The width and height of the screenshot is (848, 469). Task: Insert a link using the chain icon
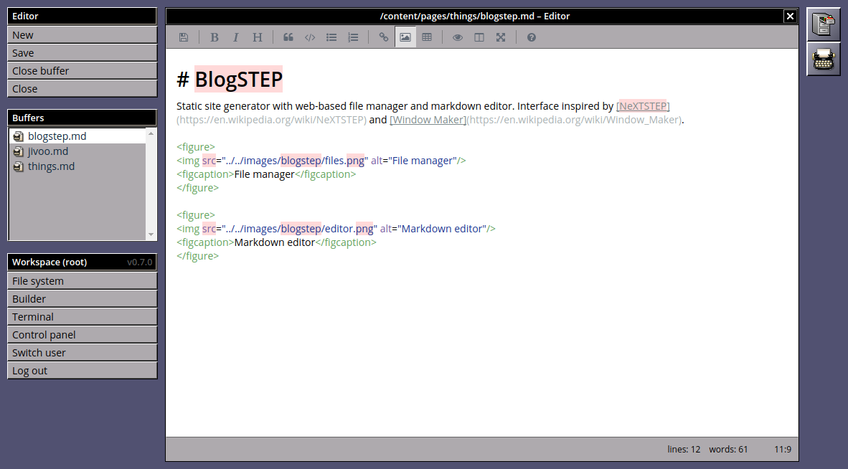pos(384,37)
